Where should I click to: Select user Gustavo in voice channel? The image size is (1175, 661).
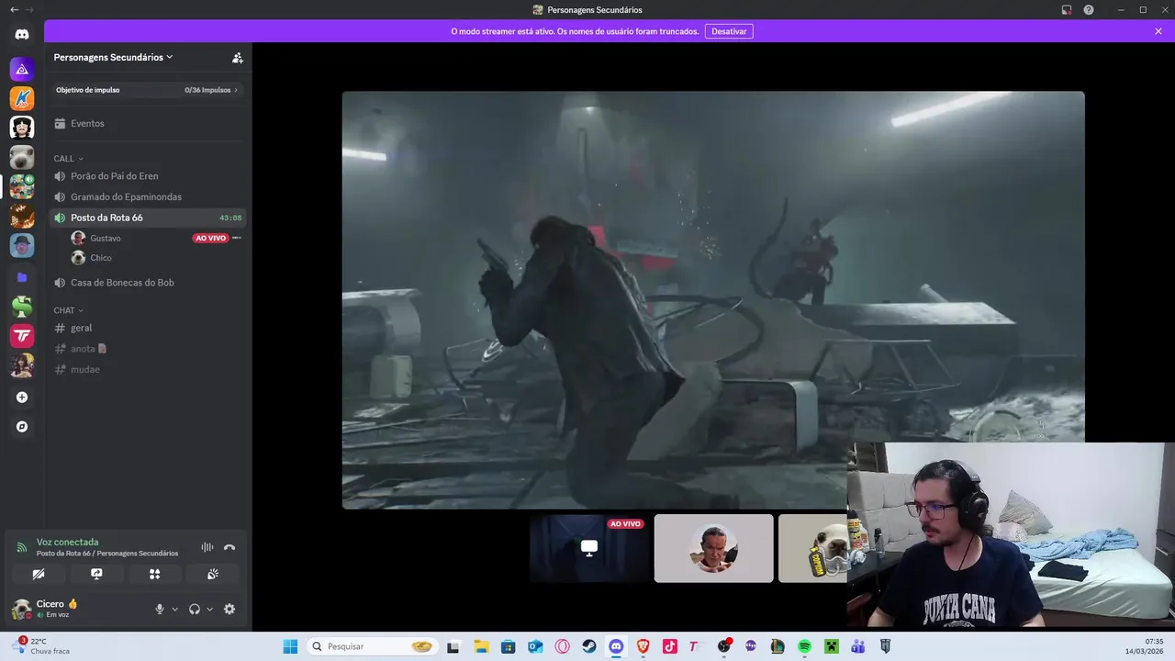(x=105, y=238)
